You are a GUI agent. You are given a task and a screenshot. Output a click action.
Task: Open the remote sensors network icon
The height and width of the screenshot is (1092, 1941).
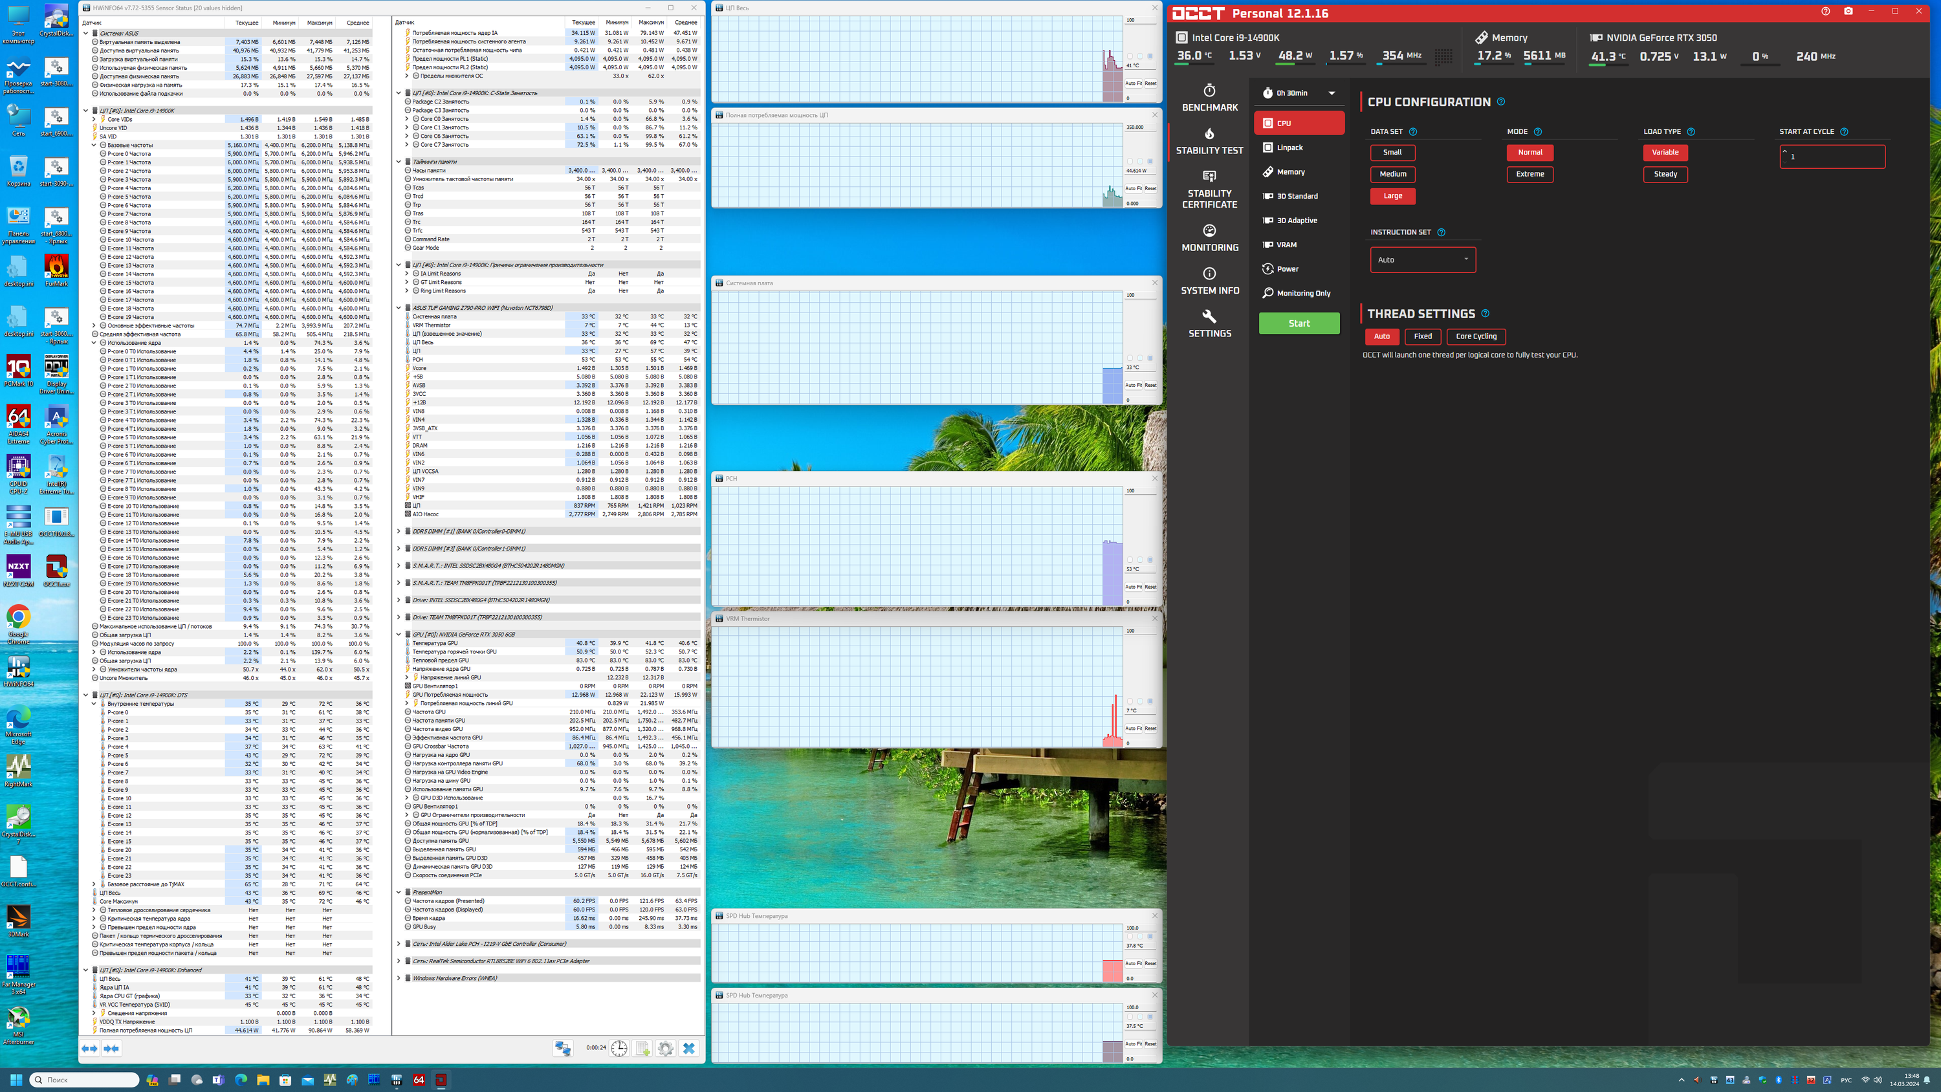[563, 1048]
